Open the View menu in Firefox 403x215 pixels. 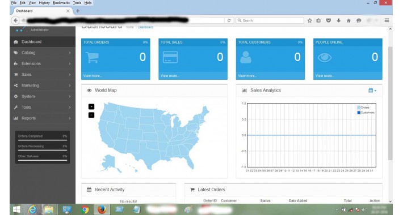pos(32,3)
